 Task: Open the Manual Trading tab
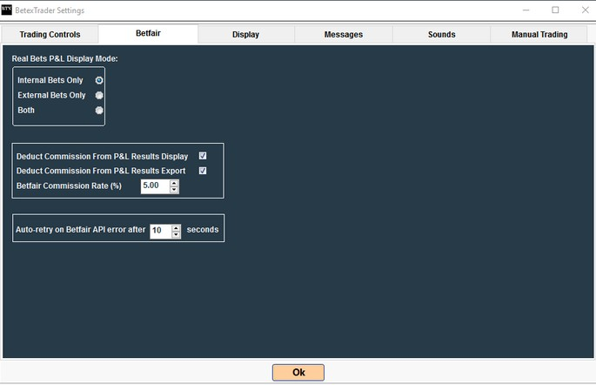pyautogui.click(x=540, y=35)
